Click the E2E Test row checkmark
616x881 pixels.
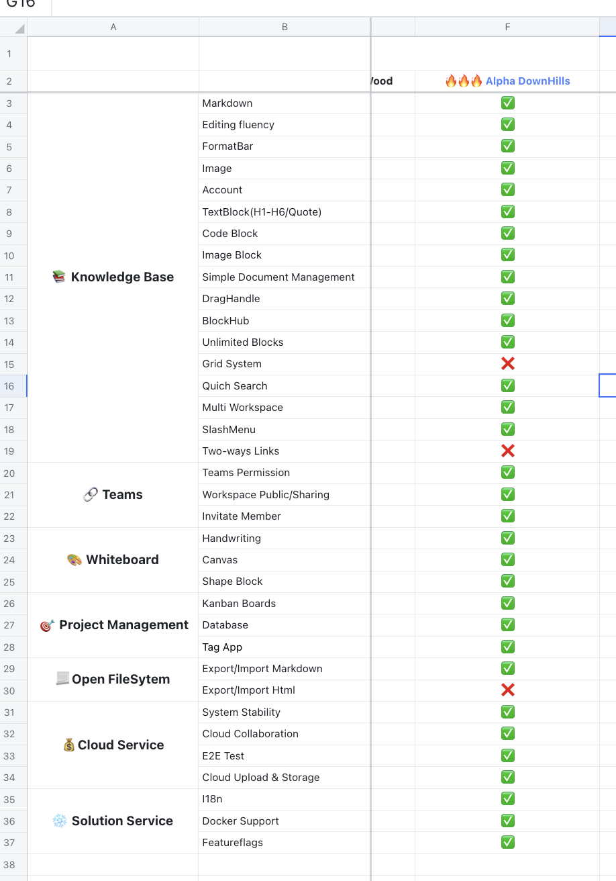click(508, 755)
